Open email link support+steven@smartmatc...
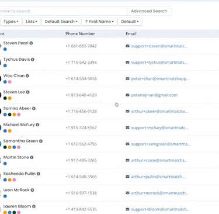The width and height of the screenshot is (219, 214). (x=159, y=46)
